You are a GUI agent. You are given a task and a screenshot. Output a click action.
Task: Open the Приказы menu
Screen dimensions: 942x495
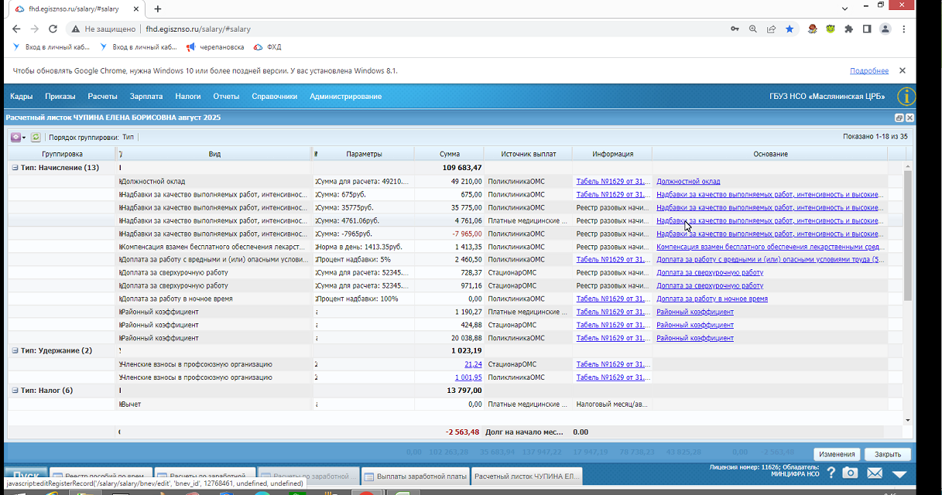point(60,97)
